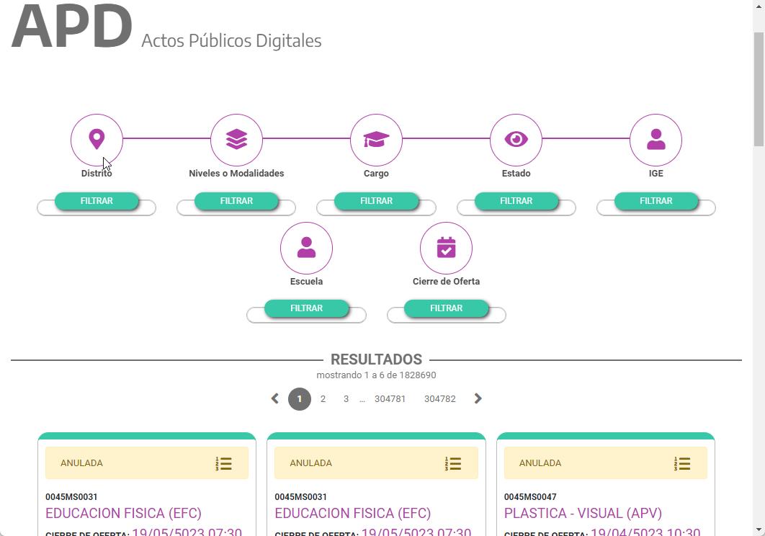
Task: Click code 0045MS0047
Action: 530,497
